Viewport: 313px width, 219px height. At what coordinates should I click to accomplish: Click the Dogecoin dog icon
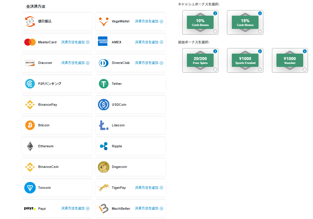[x=104, y=167]
